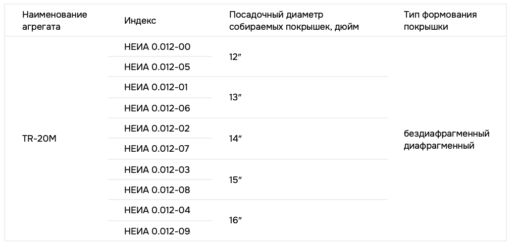Screen dimensions: 516x247
Task: Select index НЕИА 0.012-03
Action: tap(157, 169)
